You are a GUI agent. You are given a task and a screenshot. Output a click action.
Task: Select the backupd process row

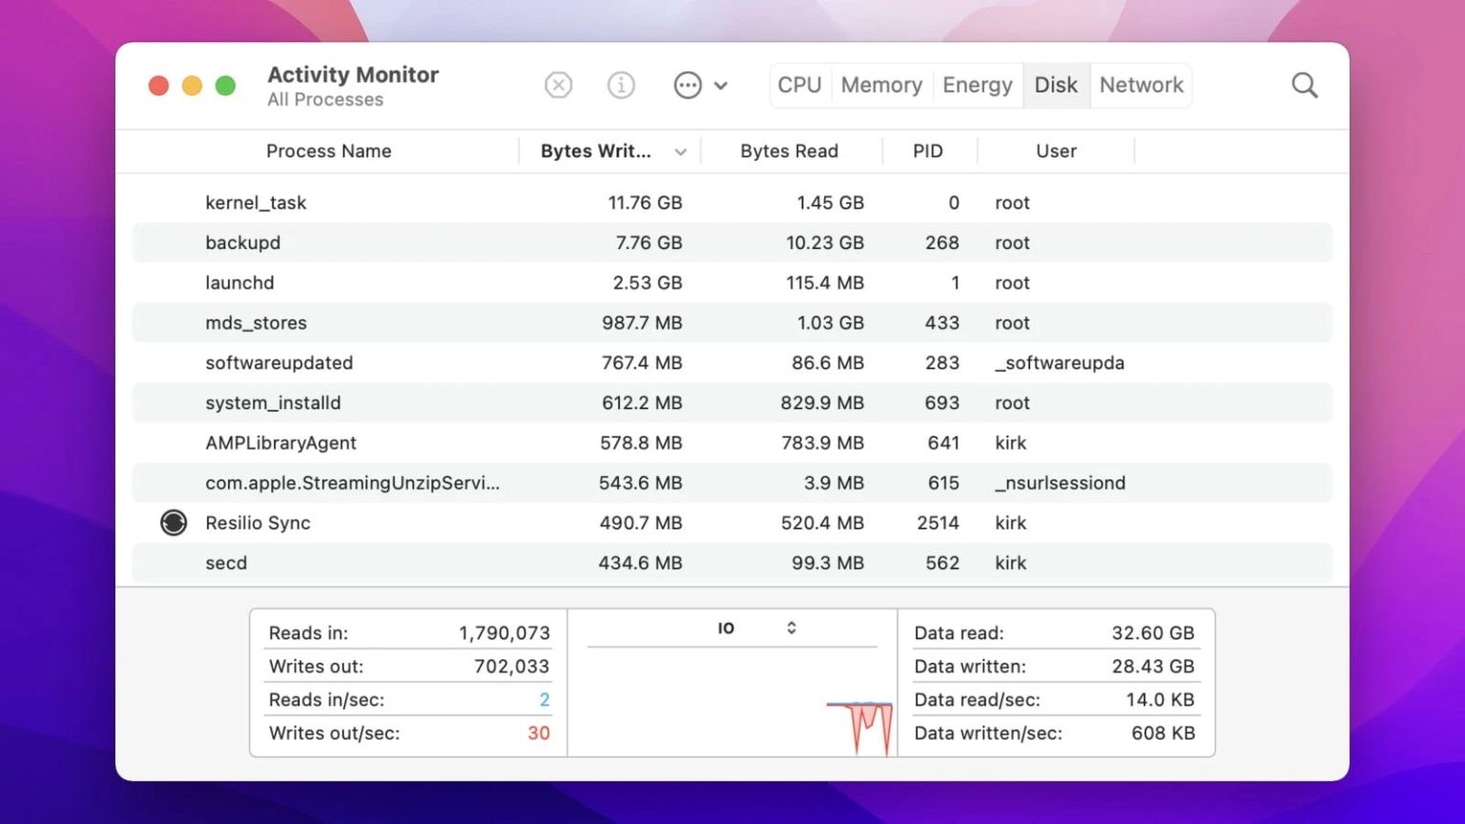[x=242, y=242]
